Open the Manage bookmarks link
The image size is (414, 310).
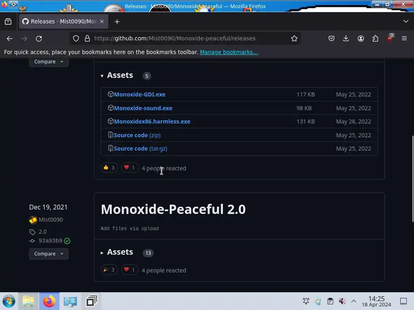coord(229,52)
